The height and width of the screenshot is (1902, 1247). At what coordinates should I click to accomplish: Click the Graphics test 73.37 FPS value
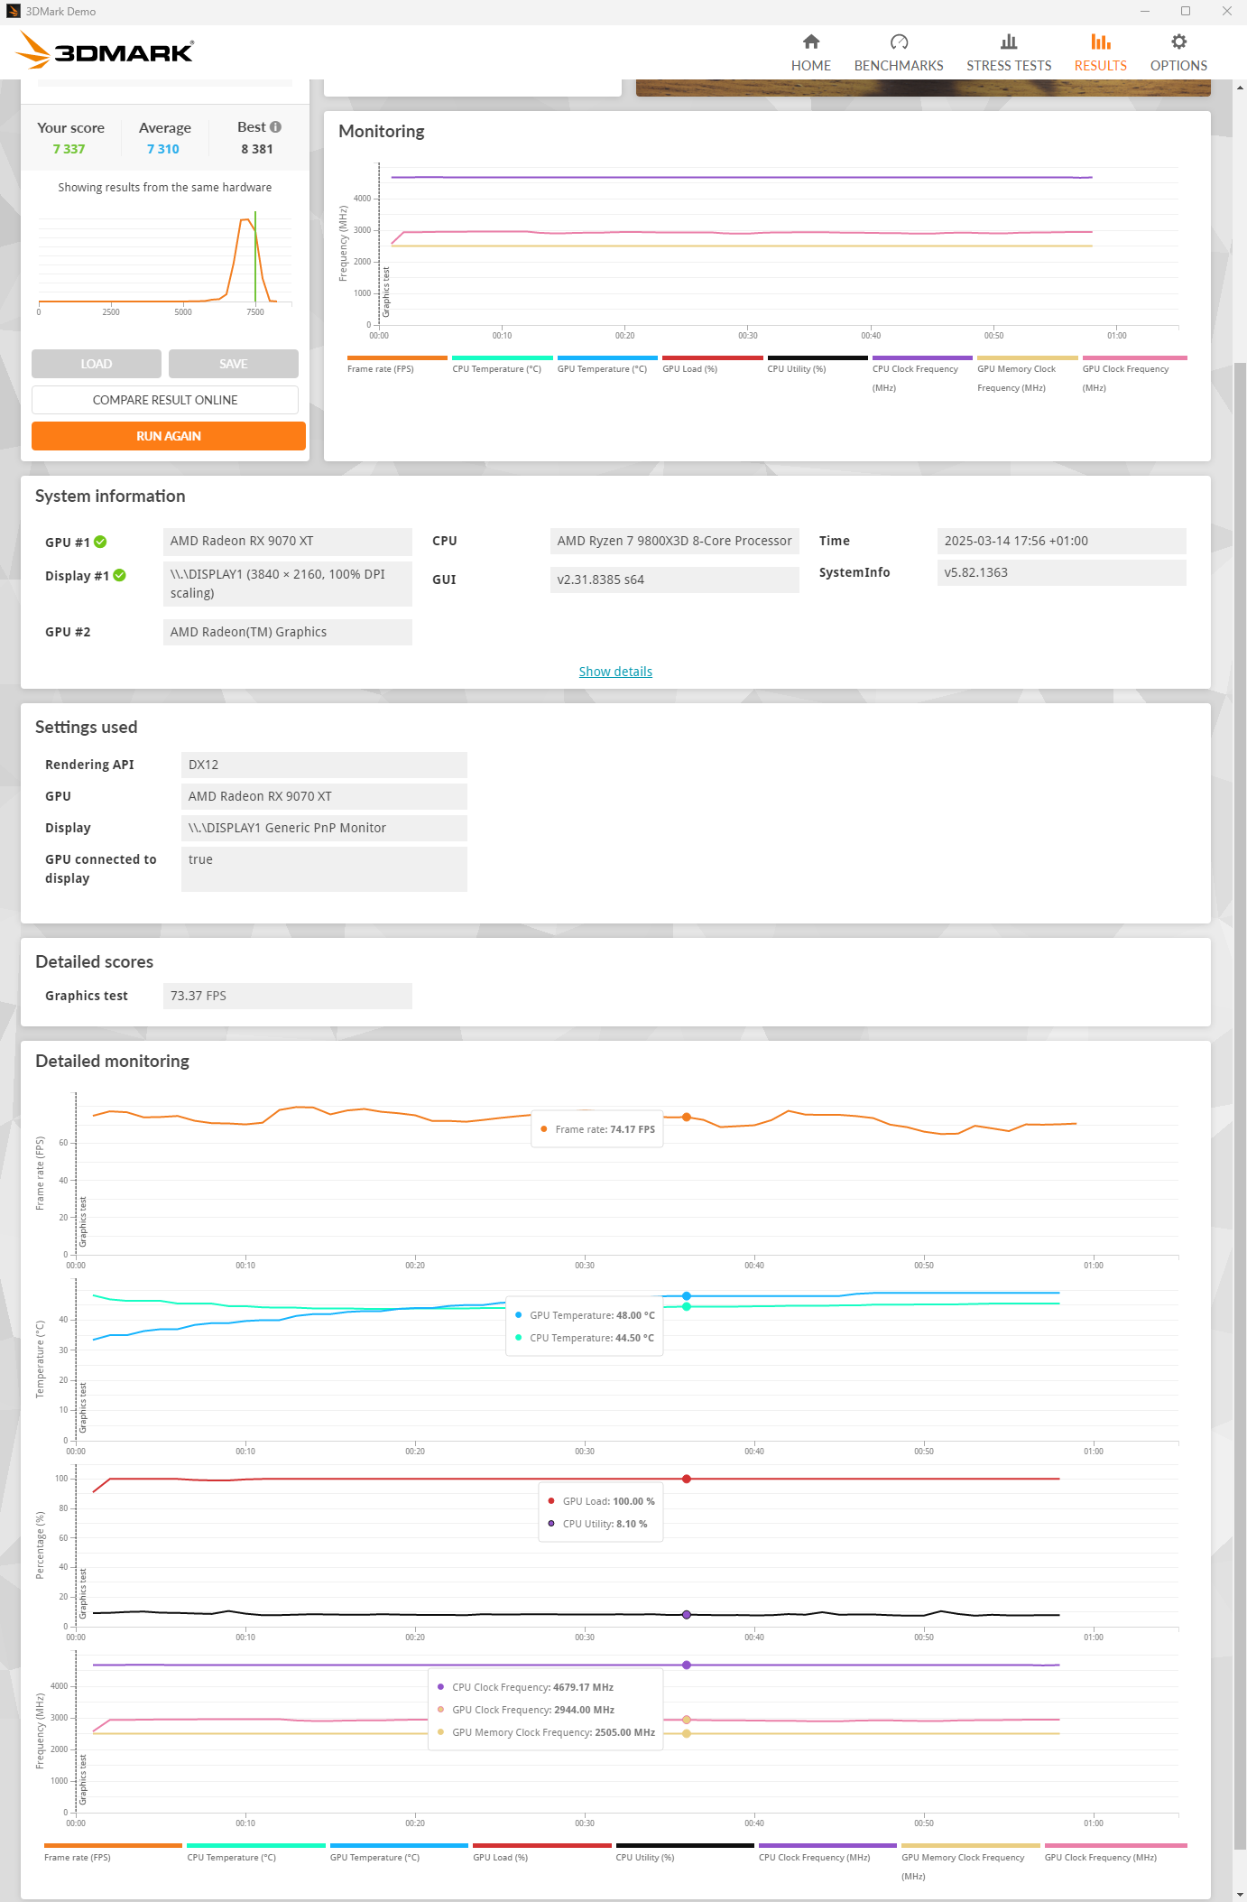288,996
